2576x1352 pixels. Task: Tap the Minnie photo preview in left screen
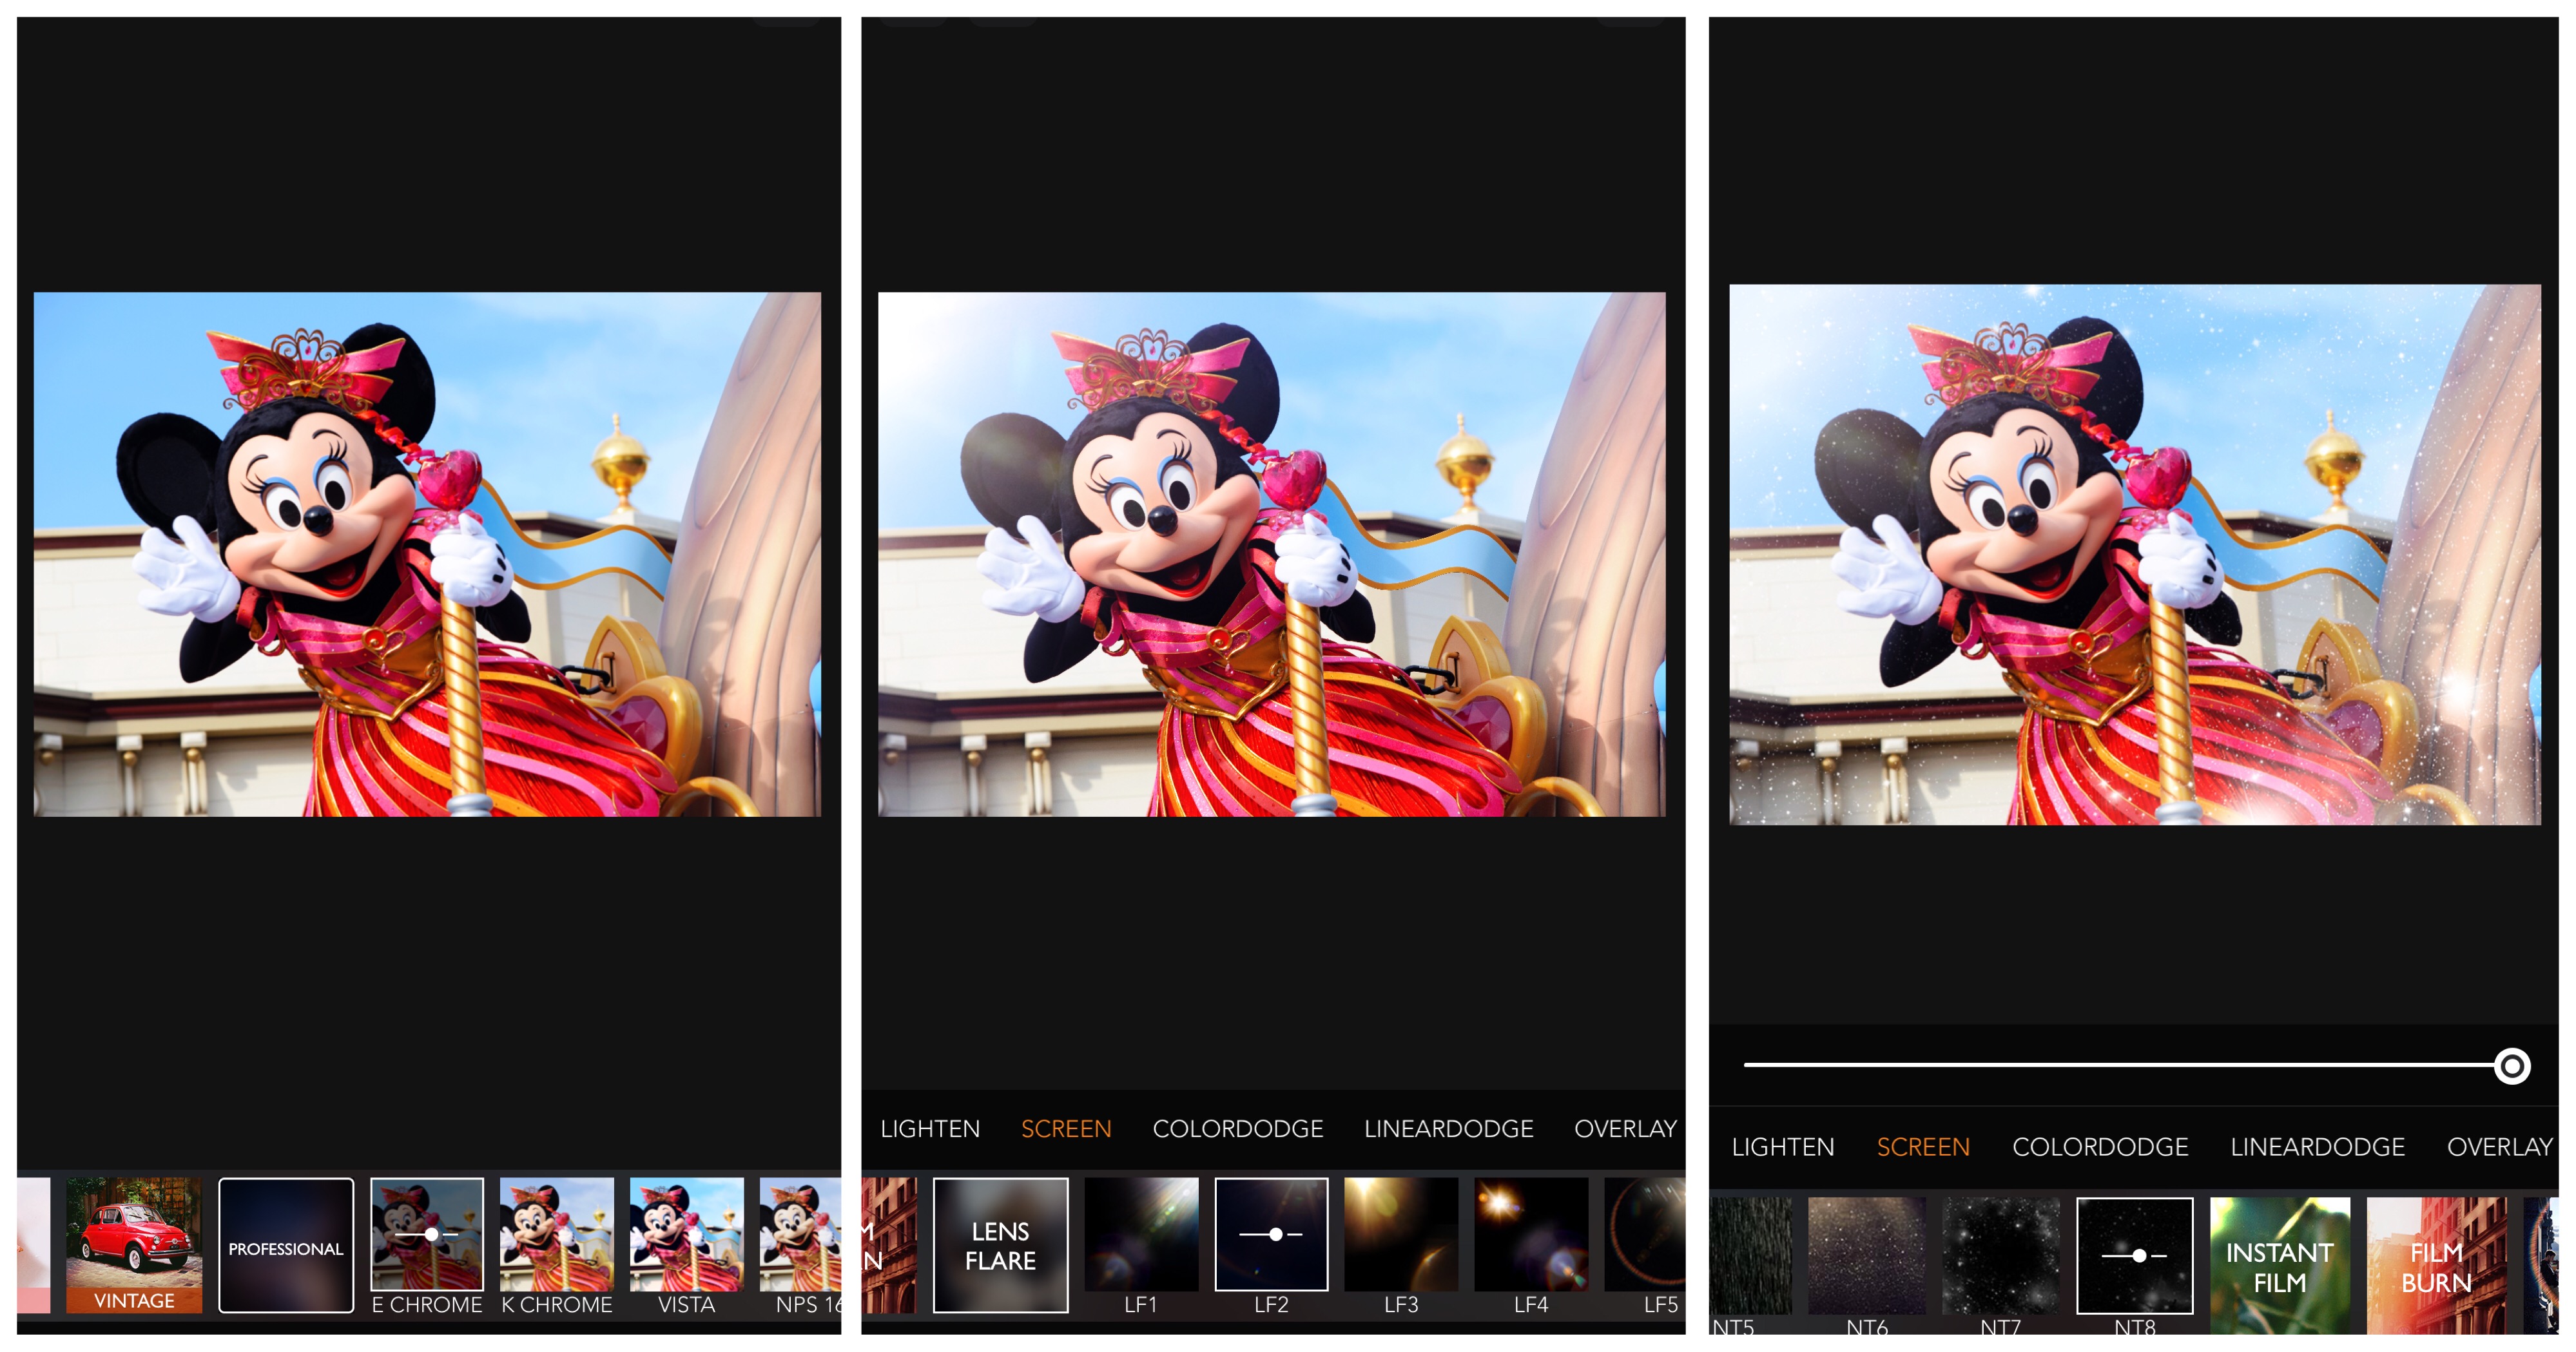coord(427,555)
